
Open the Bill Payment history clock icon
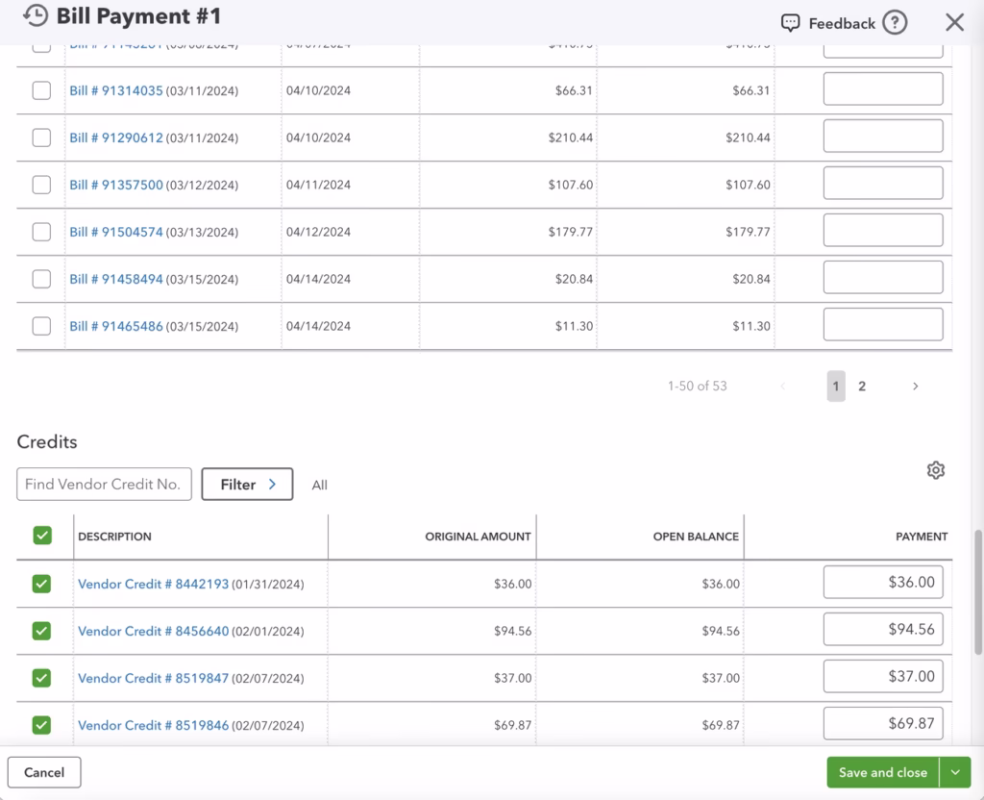coord(36,15)
